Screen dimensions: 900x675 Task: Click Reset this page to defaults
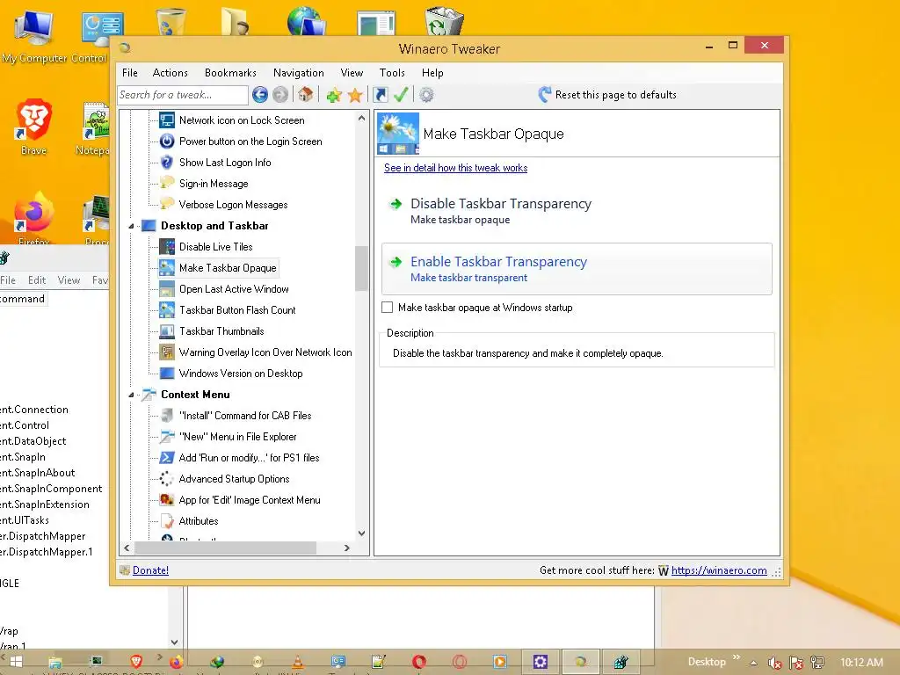pyautogui.click(x=607, y=95)
